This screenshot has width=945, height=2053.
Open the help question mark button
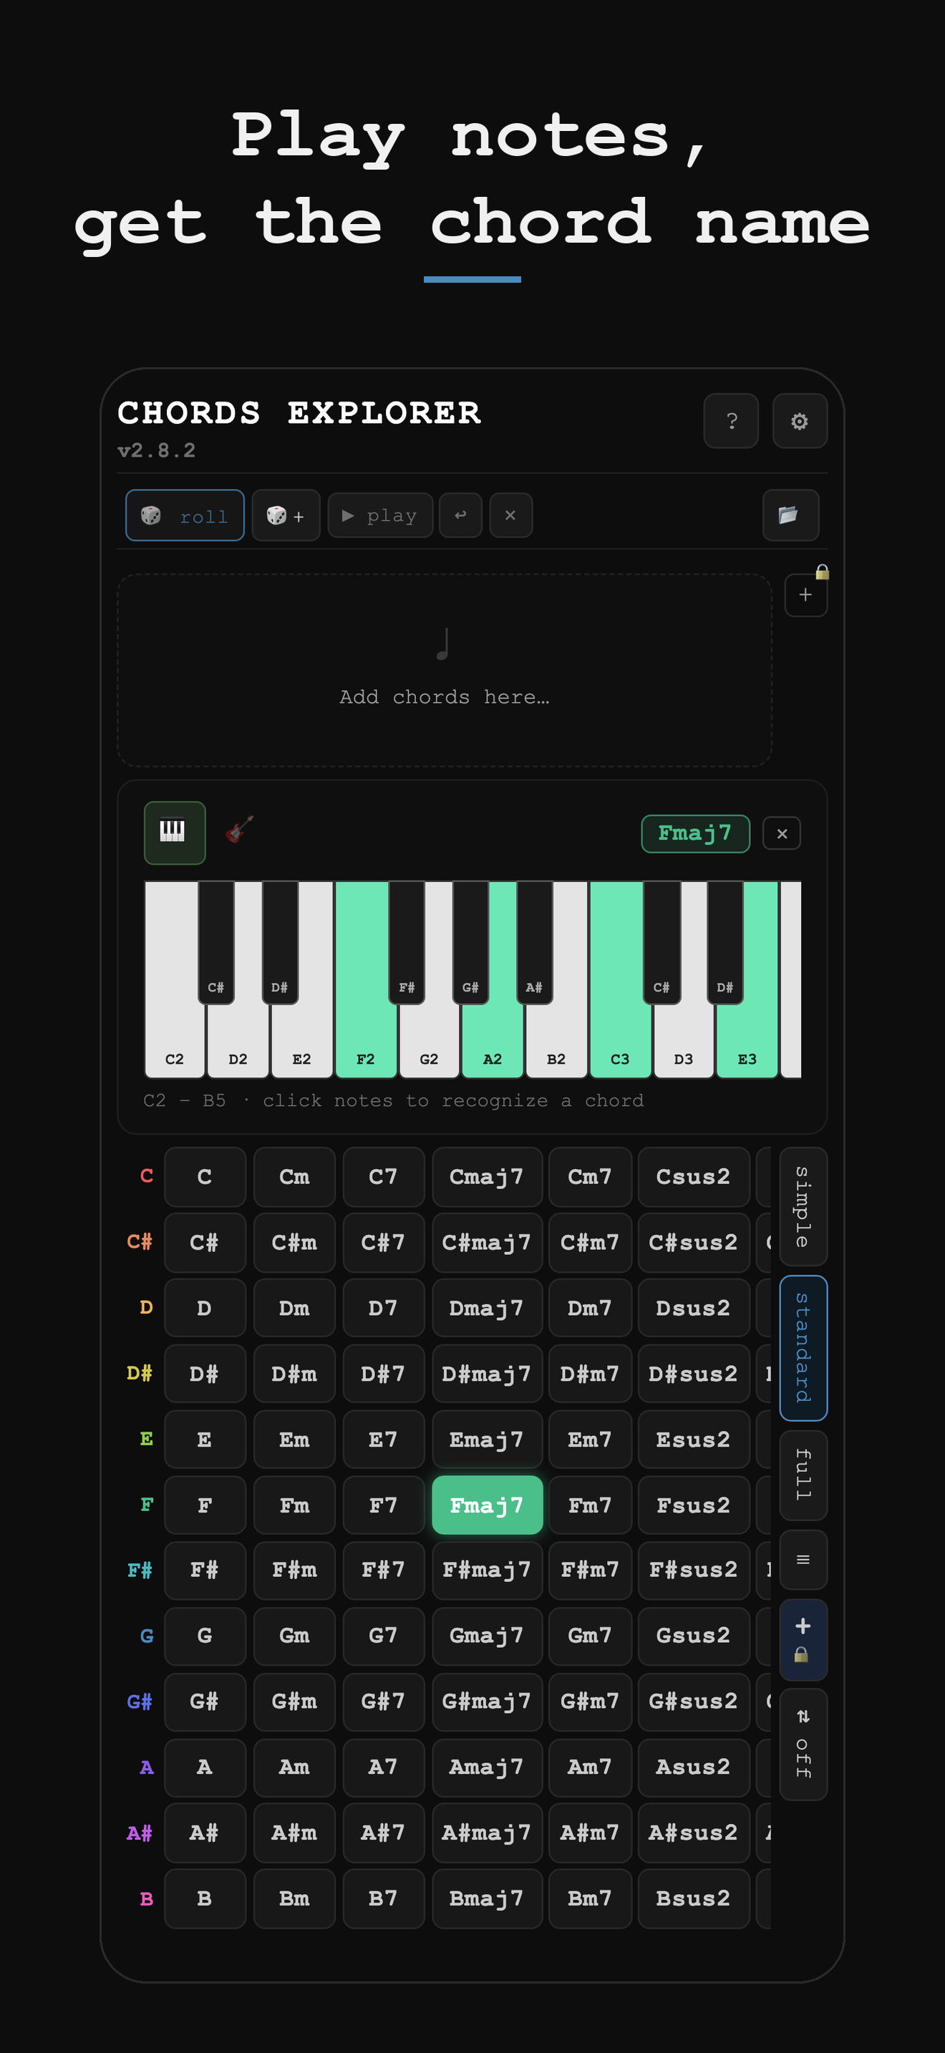731,421
